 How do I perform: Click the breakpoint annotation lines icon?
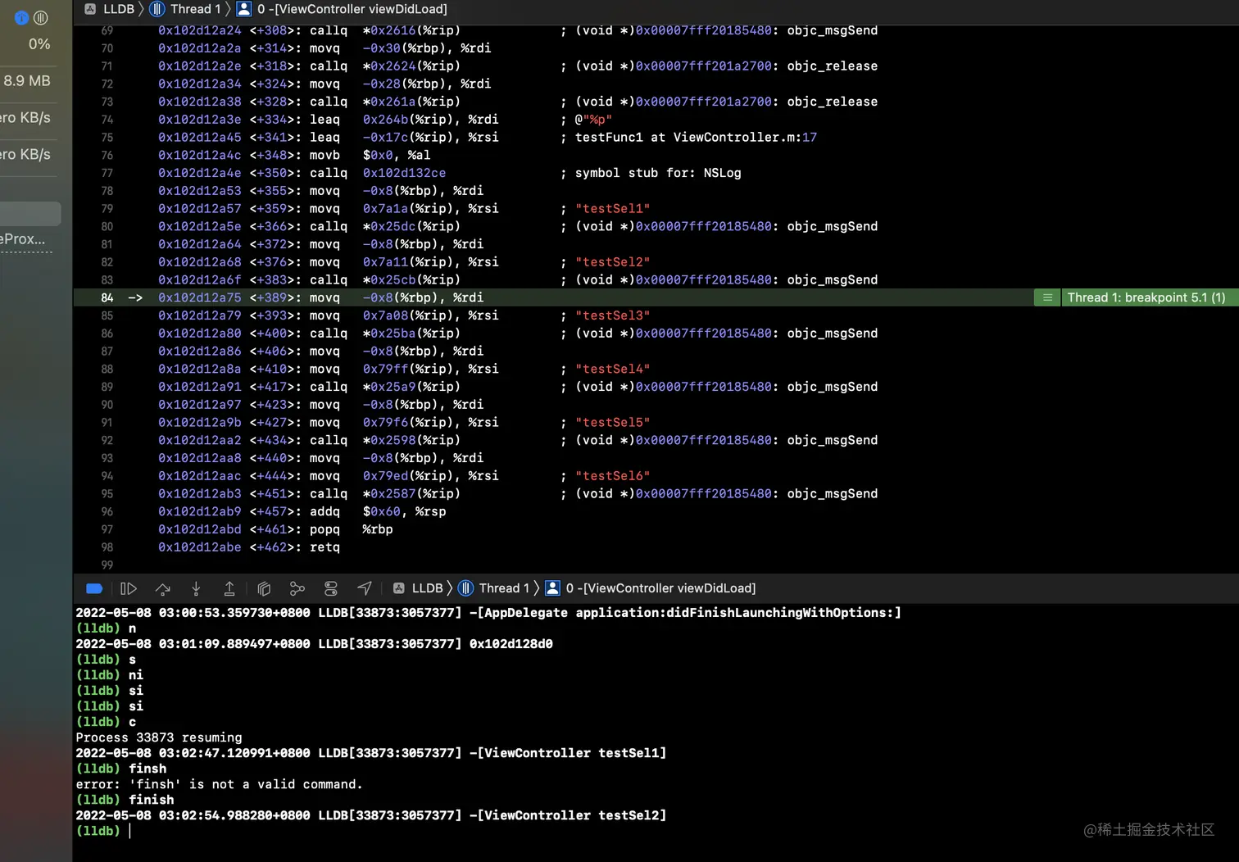click(1047, 297)
